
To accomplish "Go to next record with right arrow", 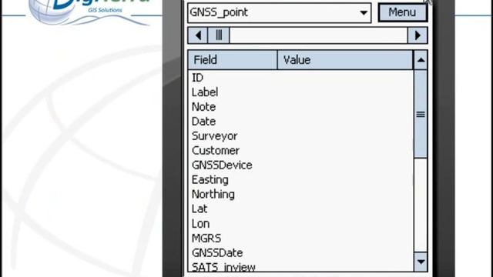I will click(x=418, y=35).
